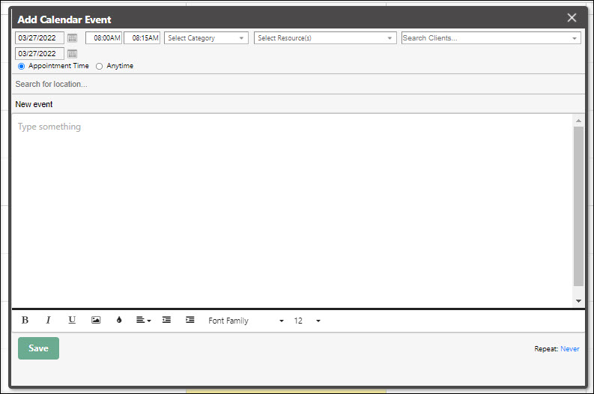
Task: Open the Select Resource(s) dropdown
Action: coord(325,38)
